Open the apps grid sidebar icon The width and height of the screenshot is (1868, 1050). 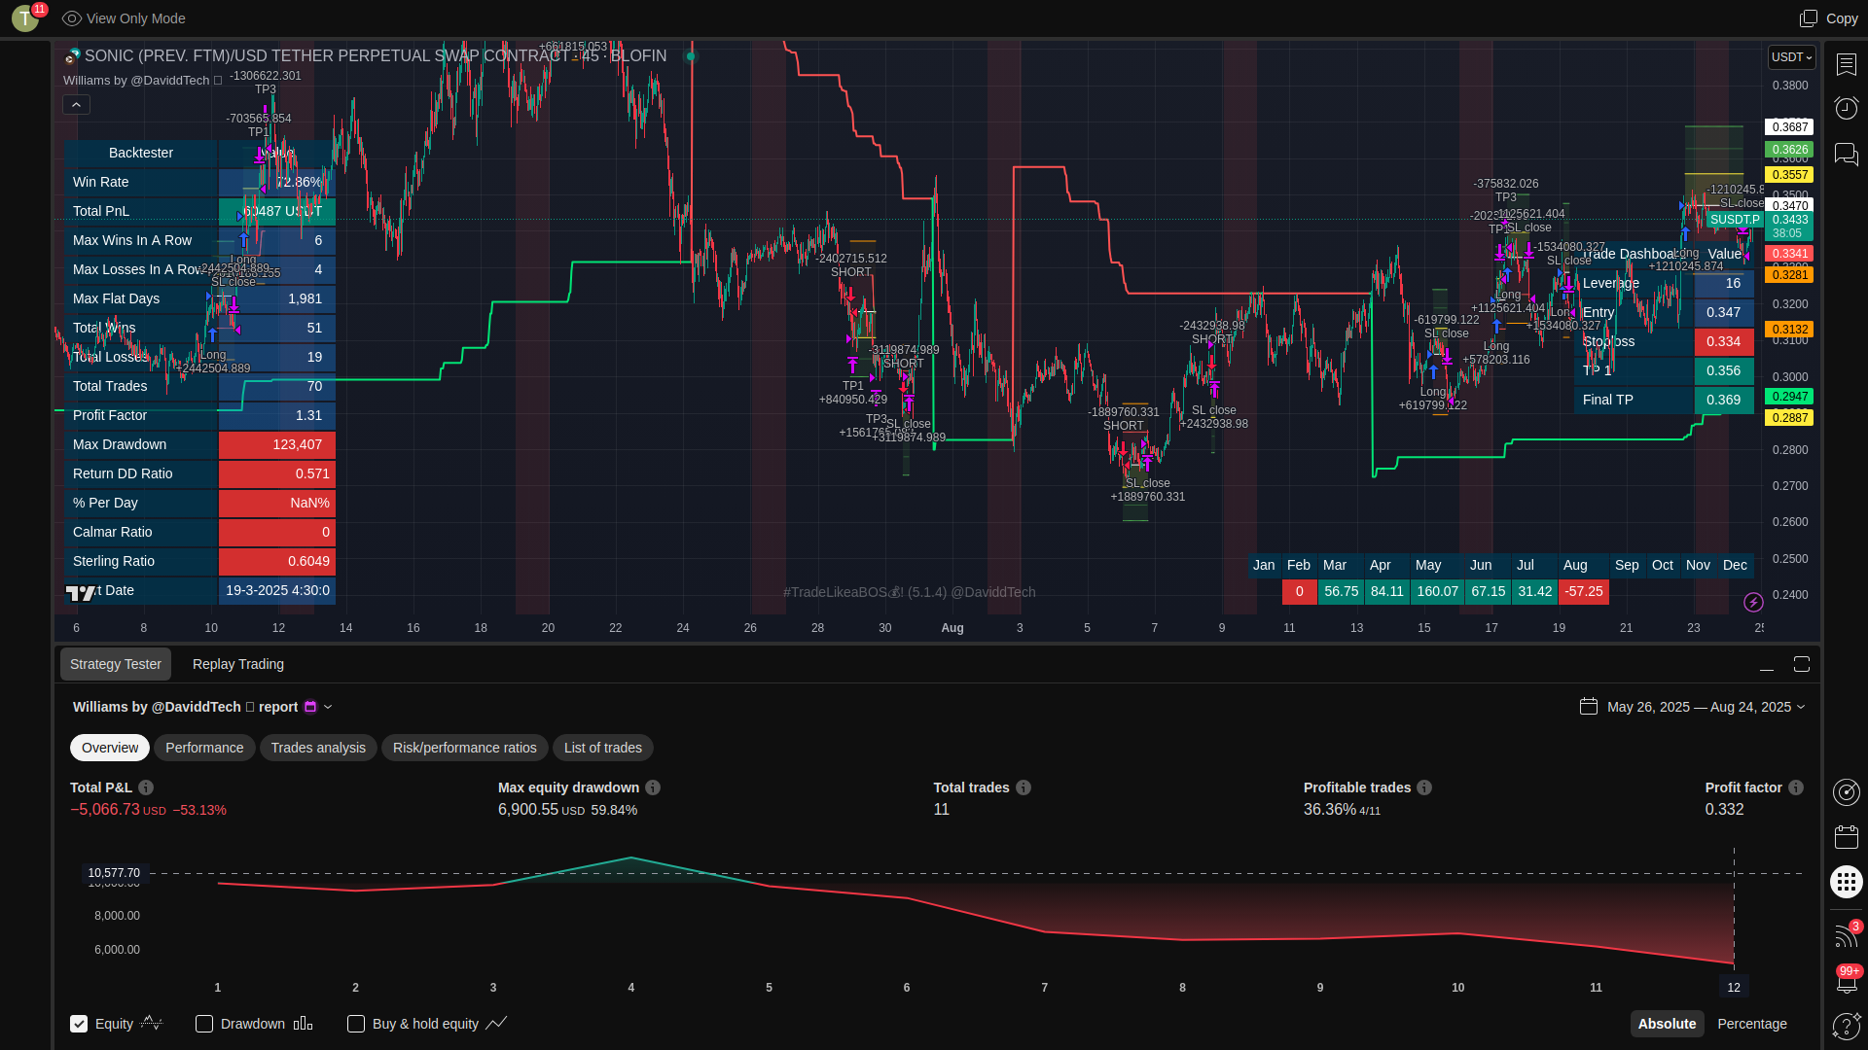(x=1846, y=882)
